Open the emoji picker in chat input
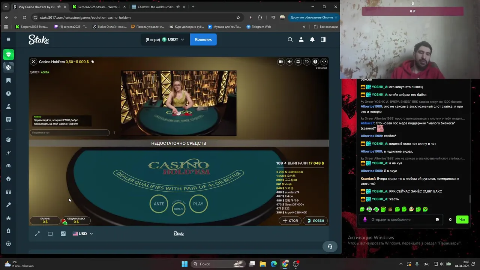Viewport: 480px width, 270px height. click(x=437, y=219)
